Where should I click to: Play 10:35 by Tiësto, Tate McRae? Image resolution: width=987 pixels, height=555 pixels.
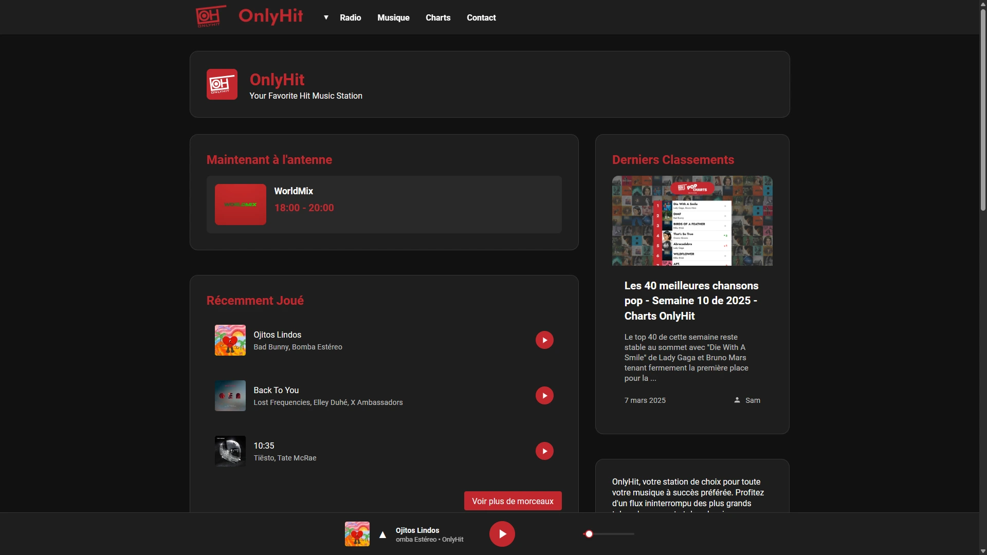[544, 451]
